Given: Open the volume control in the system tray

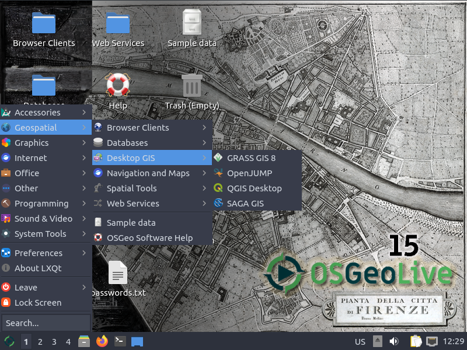Looking at the screenshot, I should [393, 341].
